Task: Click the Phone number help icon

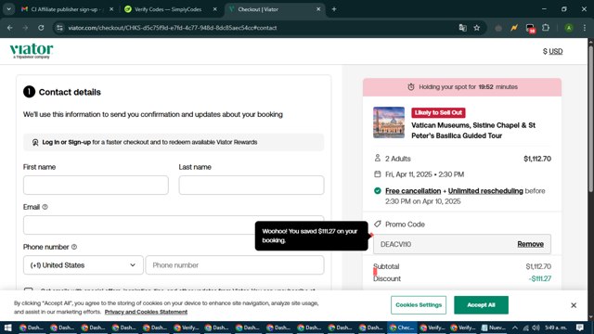Action: (74, 247)
